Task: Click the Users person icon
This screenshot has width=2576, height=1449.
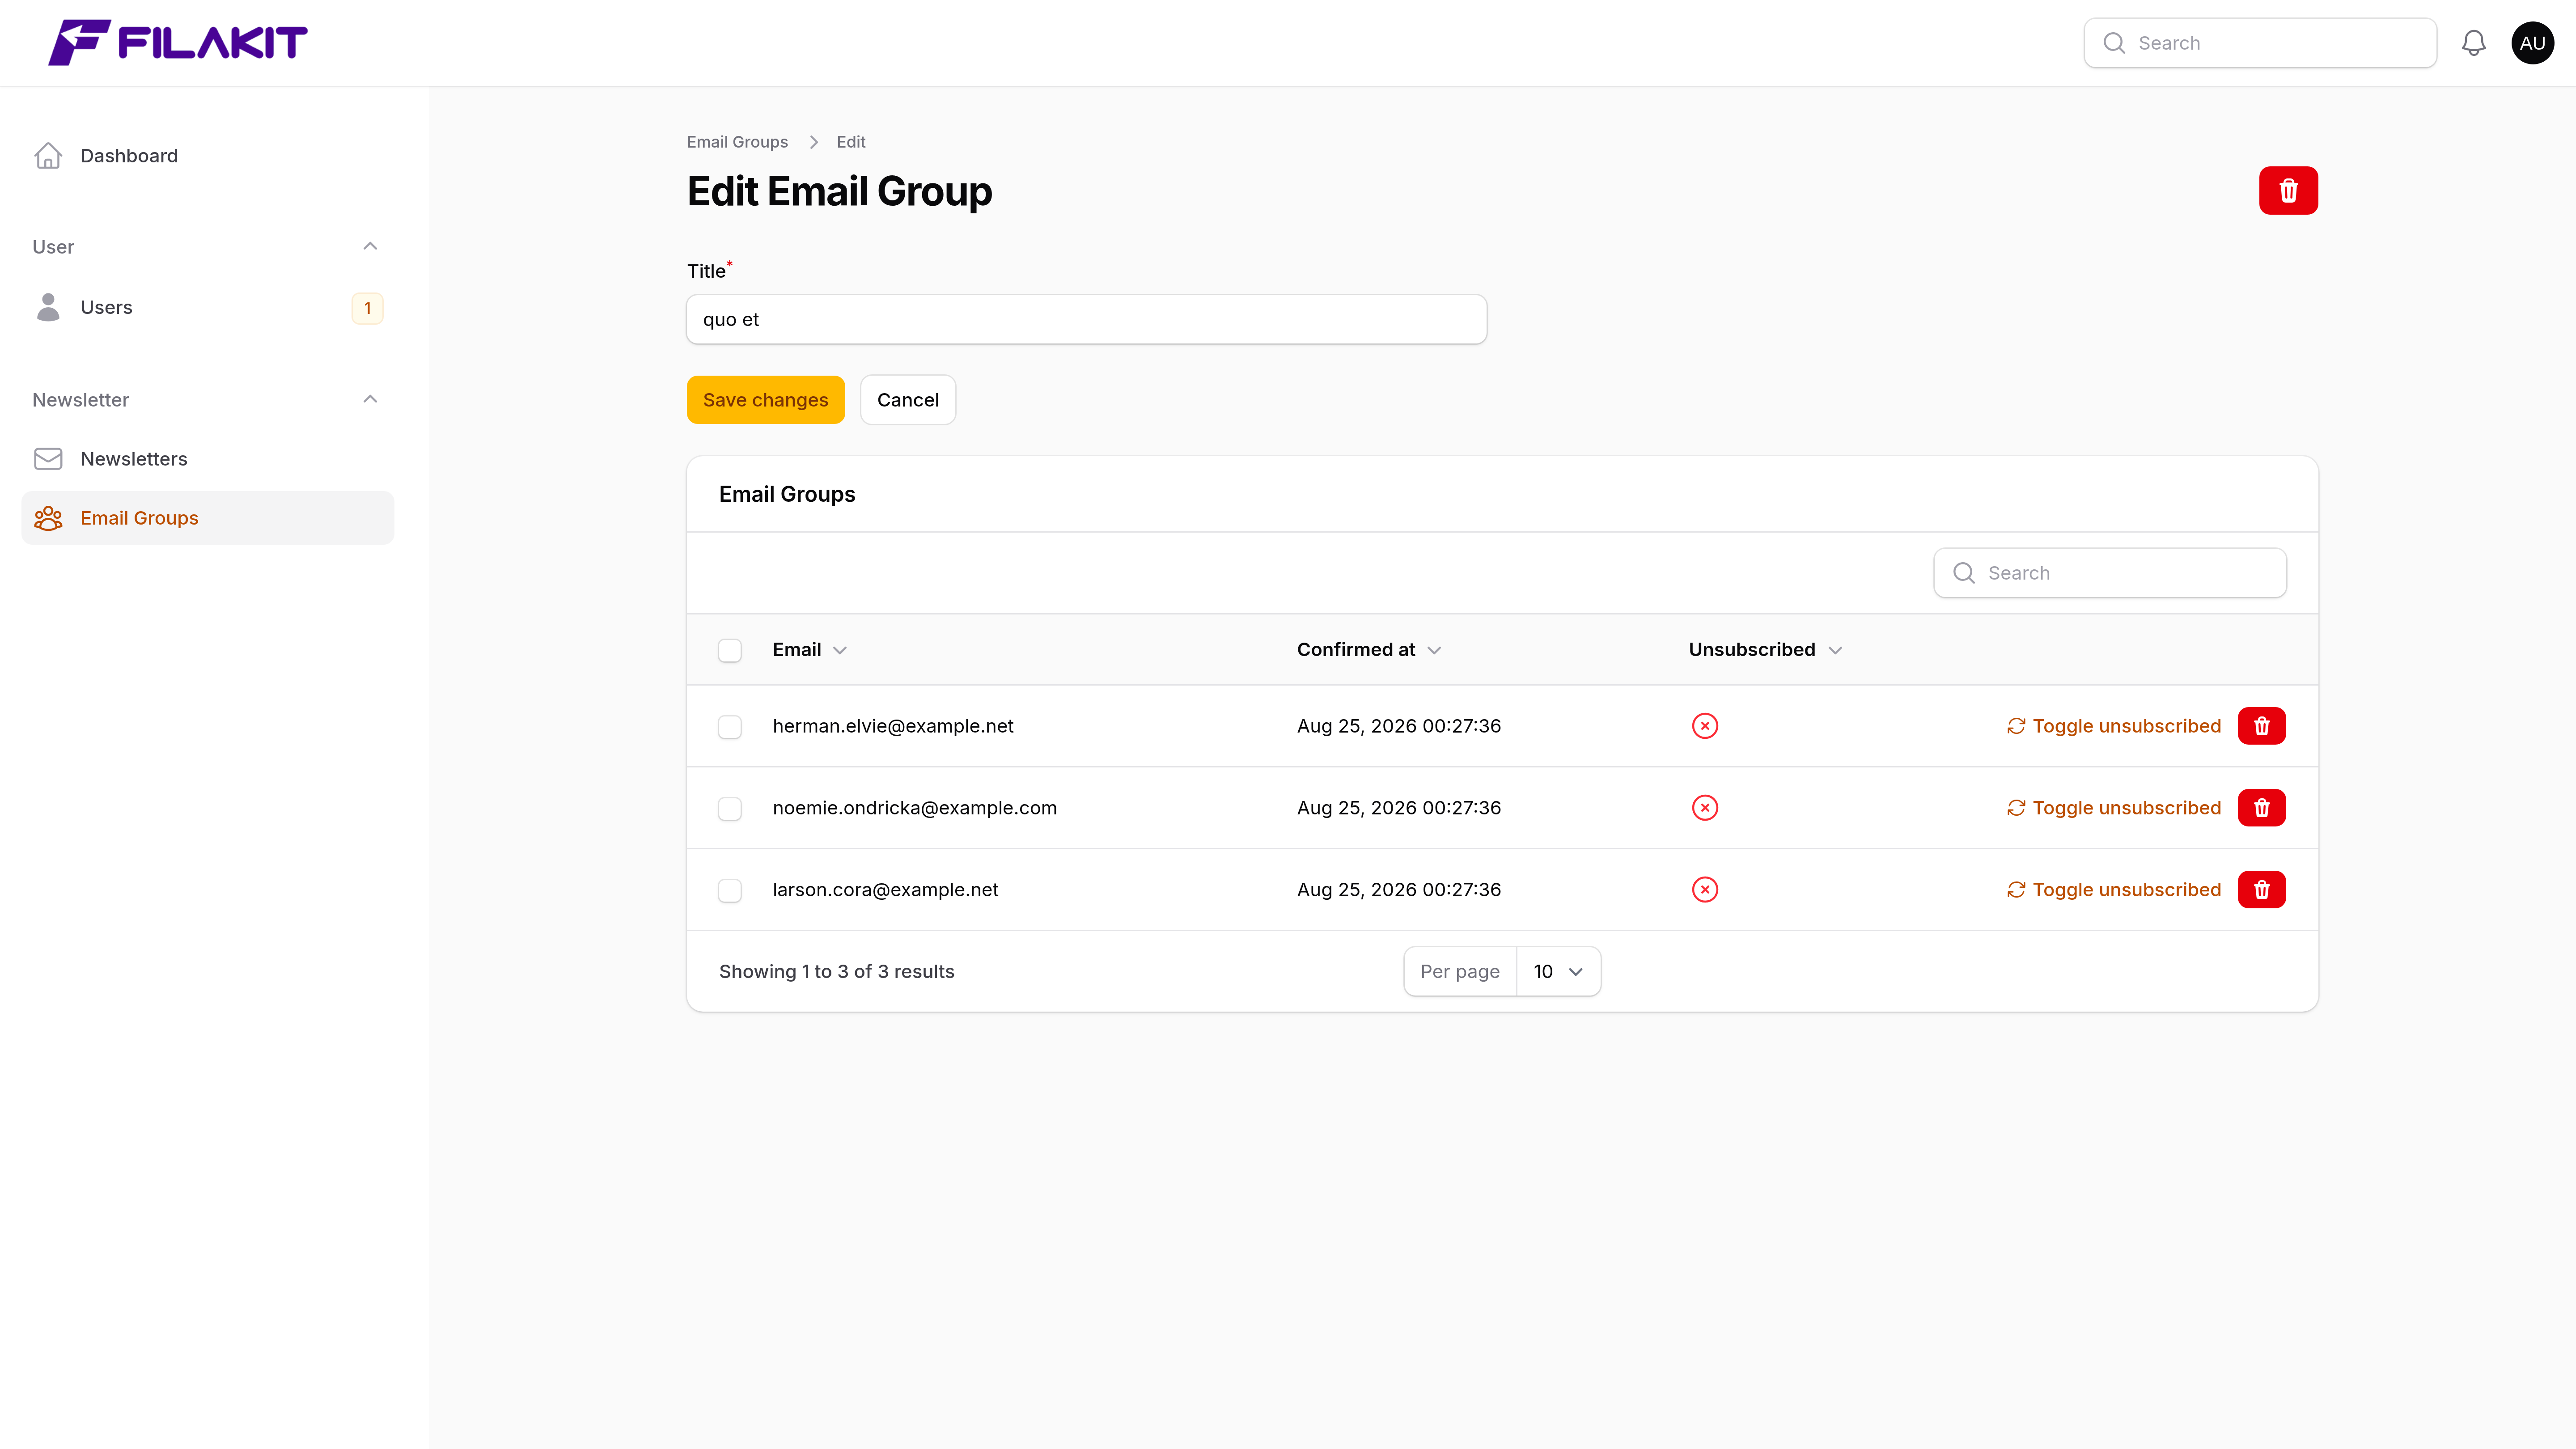Action: [x=48, y=307]
